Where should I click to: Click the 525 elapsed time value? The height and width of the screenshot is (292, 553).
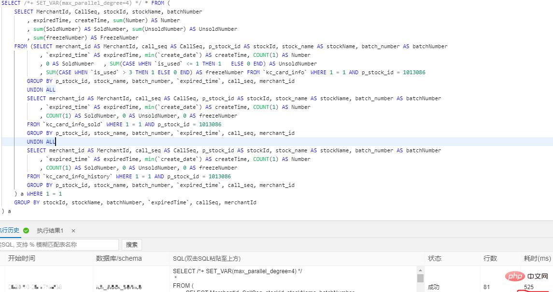click(528, 287)
